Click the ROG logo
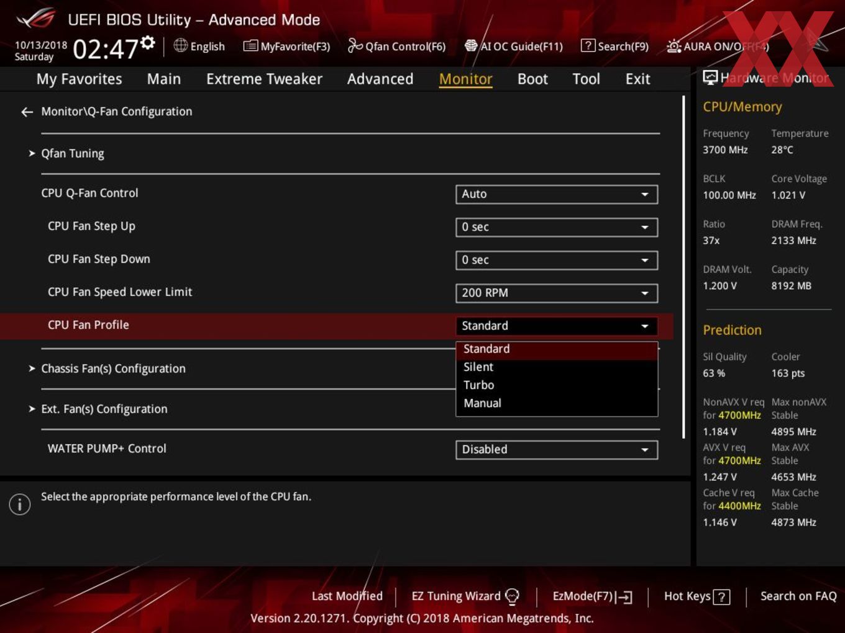The image size is (845, 633). pyautogui.click(x=37, y=19)
